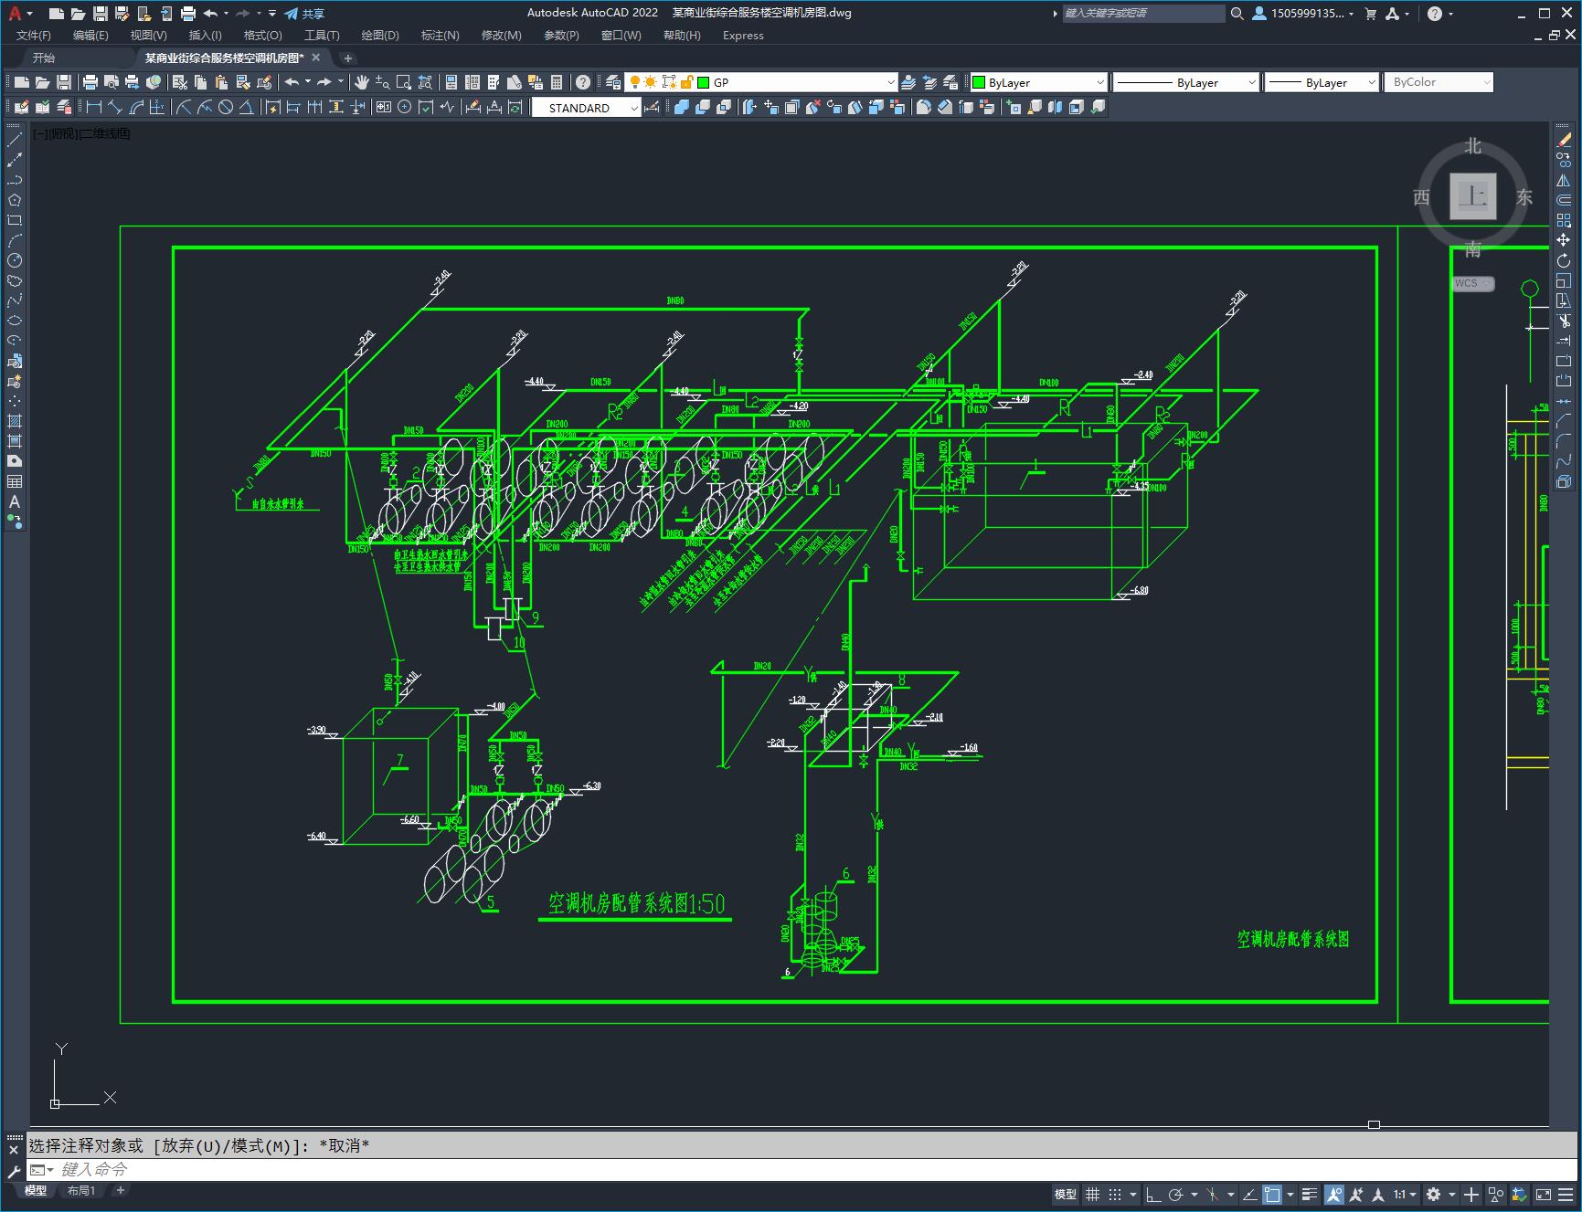1582x1212 pixels.
Task: Select the Line draw tool
Action: coord(15,140)
